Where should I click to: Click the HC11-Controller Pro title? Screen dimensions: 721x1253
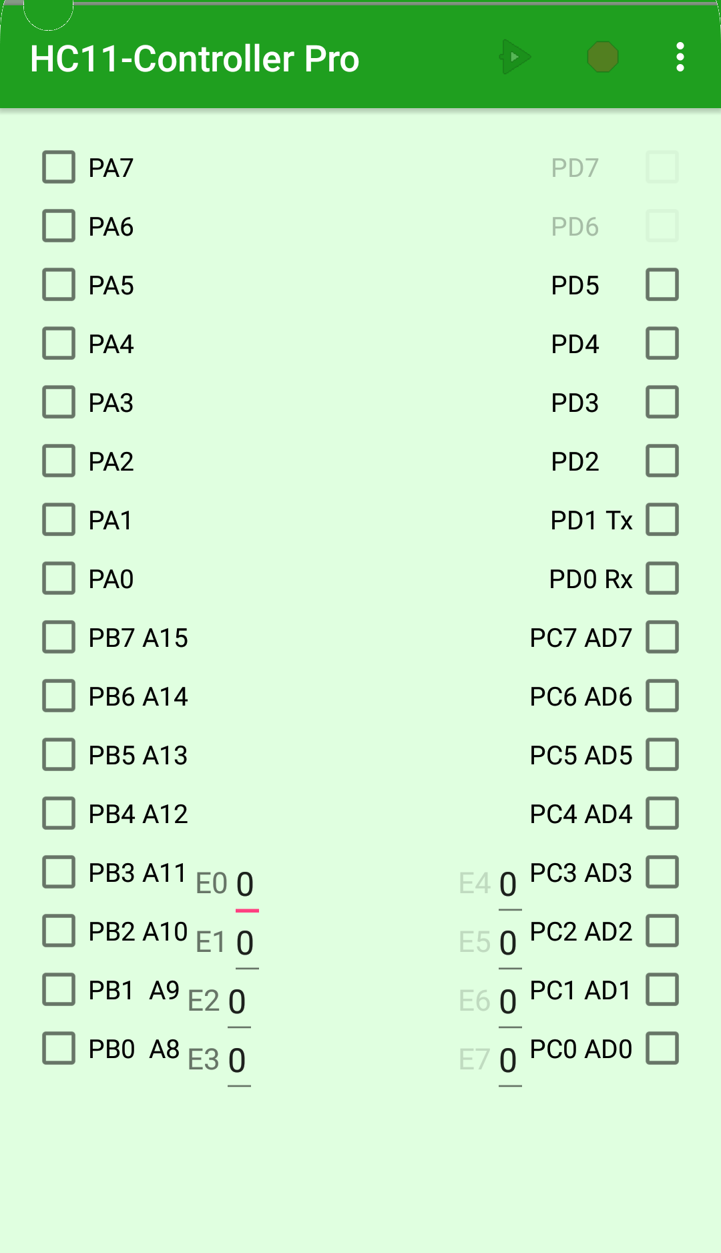click(x=195, y=58)
